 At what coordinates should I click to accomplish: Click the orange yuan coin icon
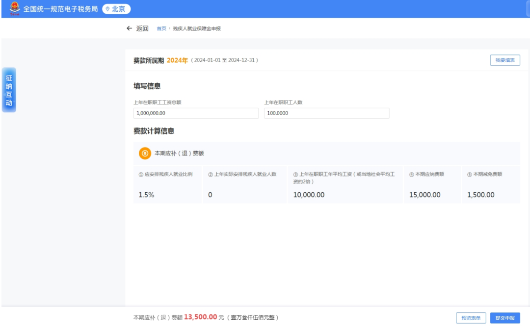click(x=145, y=153)
